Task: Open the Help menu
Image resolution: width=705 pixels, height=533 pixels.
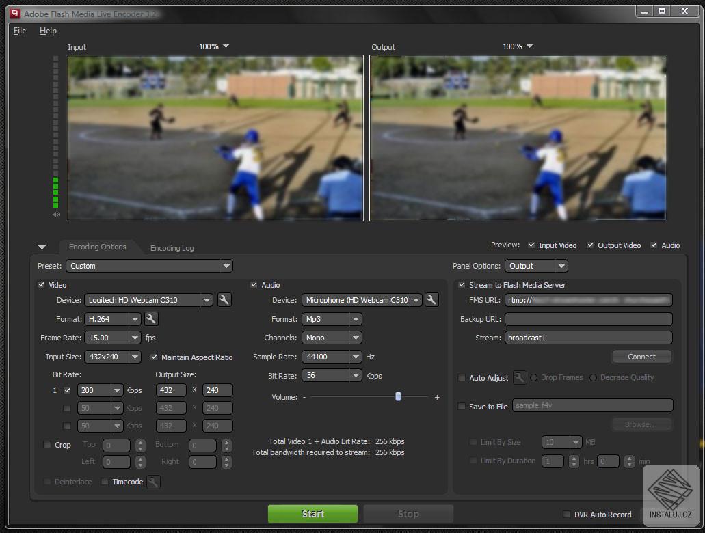Action: [48, 30]
